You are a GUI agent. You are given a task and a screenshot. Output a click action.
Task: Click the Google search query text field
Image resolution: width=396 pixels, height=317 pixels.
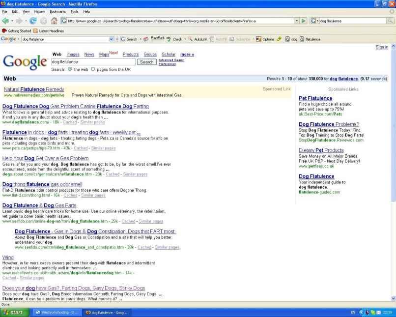[93, 62]
